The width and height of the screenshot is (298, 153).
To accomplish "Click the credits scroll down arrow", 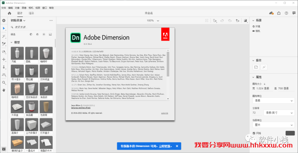I will click(168, 99).
